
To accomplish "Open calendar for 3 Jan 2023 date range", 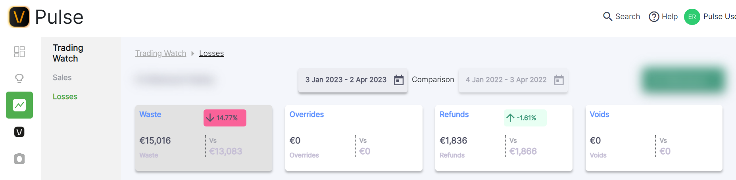I will [399, 80].
